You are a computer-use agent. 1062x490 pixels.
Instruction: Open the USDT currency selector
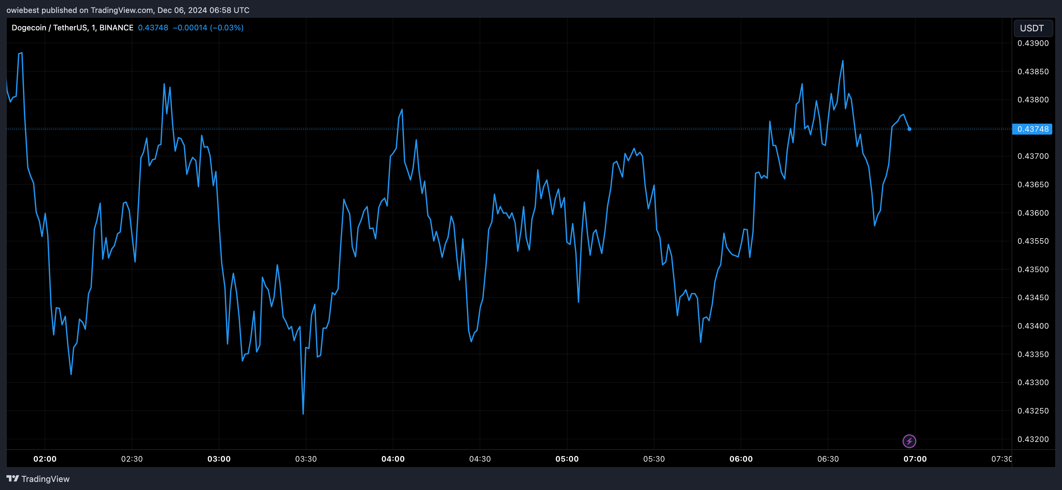point(1033,28)
